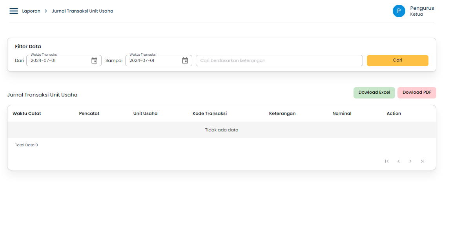The image size is (452, 235).
Task: Download the journal as PDF
Action: click(x=417, y=93)
